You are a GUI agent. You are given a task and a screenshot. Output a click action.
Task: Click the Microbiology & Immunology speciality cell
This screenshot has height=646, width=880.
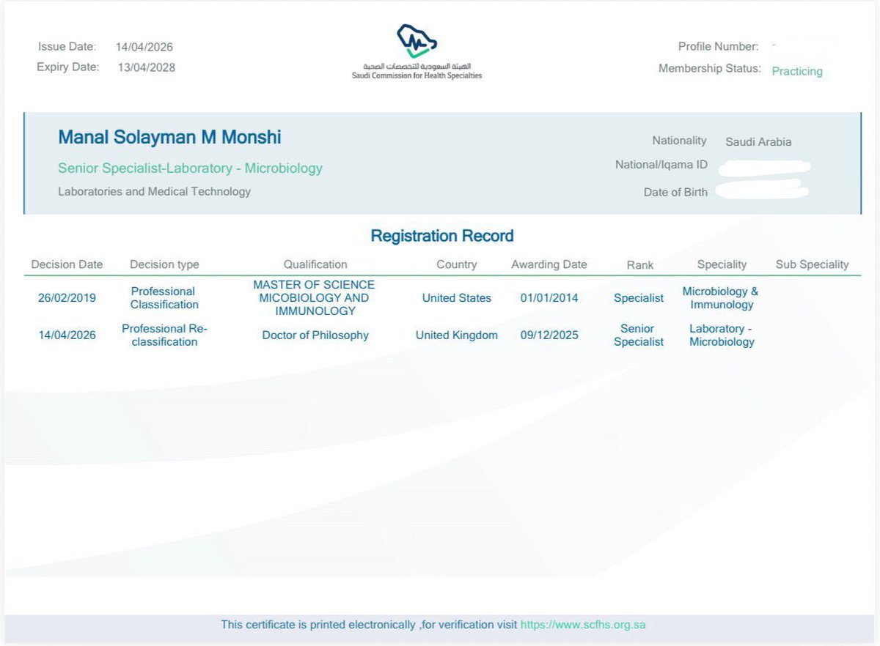pyautogui.click(x=721, y=298)
